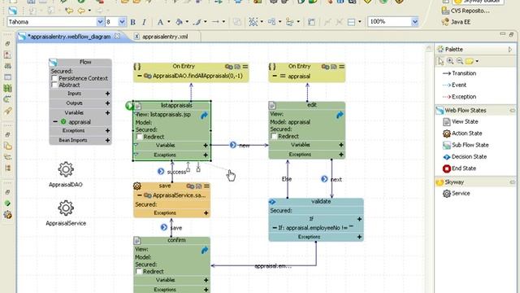Select Action State from the palette

coord(462,133)
